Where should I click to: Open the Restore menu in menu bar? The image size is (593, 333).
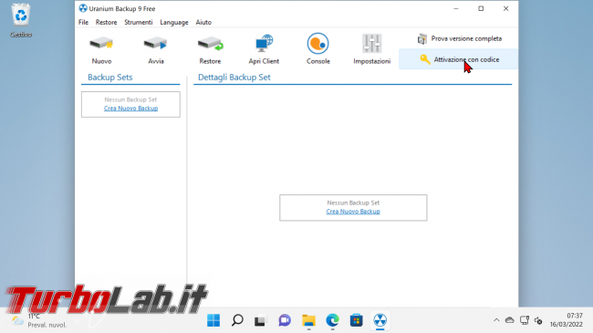[x=106, y=22]
